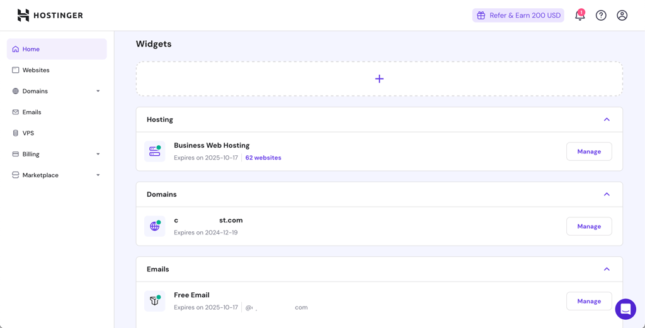The width and height of the screenshot is (645, 328).
Task: Collapse the Hosting widget section
Action: point(607,119)
